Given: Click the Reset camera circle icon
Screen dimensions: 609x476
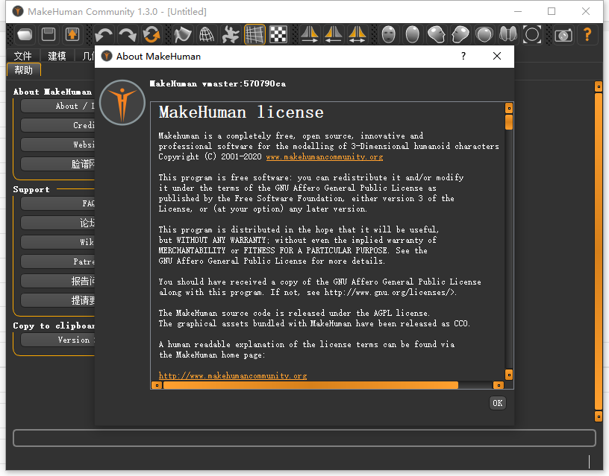Looking at the screenshot, I should pos(531,34).
